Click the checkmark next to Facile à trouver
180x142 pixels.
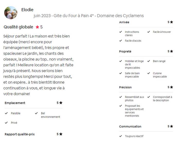[149, 32]
